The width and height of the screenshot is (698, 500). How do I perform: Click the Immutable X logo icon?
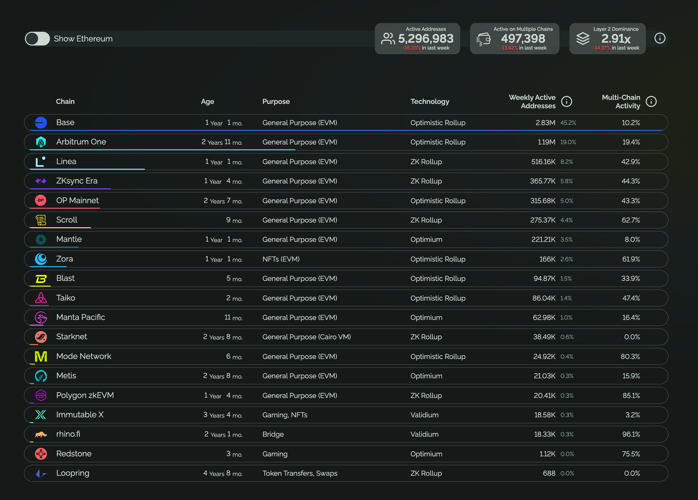pyautogui.click(x=41, y=414)
